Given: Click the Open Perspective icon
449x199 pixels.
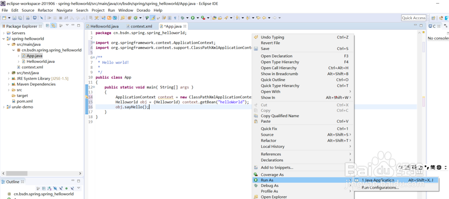Looking at the screenshot, I should (433, 18).
